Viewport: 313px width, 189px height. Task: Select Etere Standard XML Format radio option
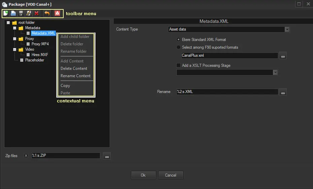[178, 40]
